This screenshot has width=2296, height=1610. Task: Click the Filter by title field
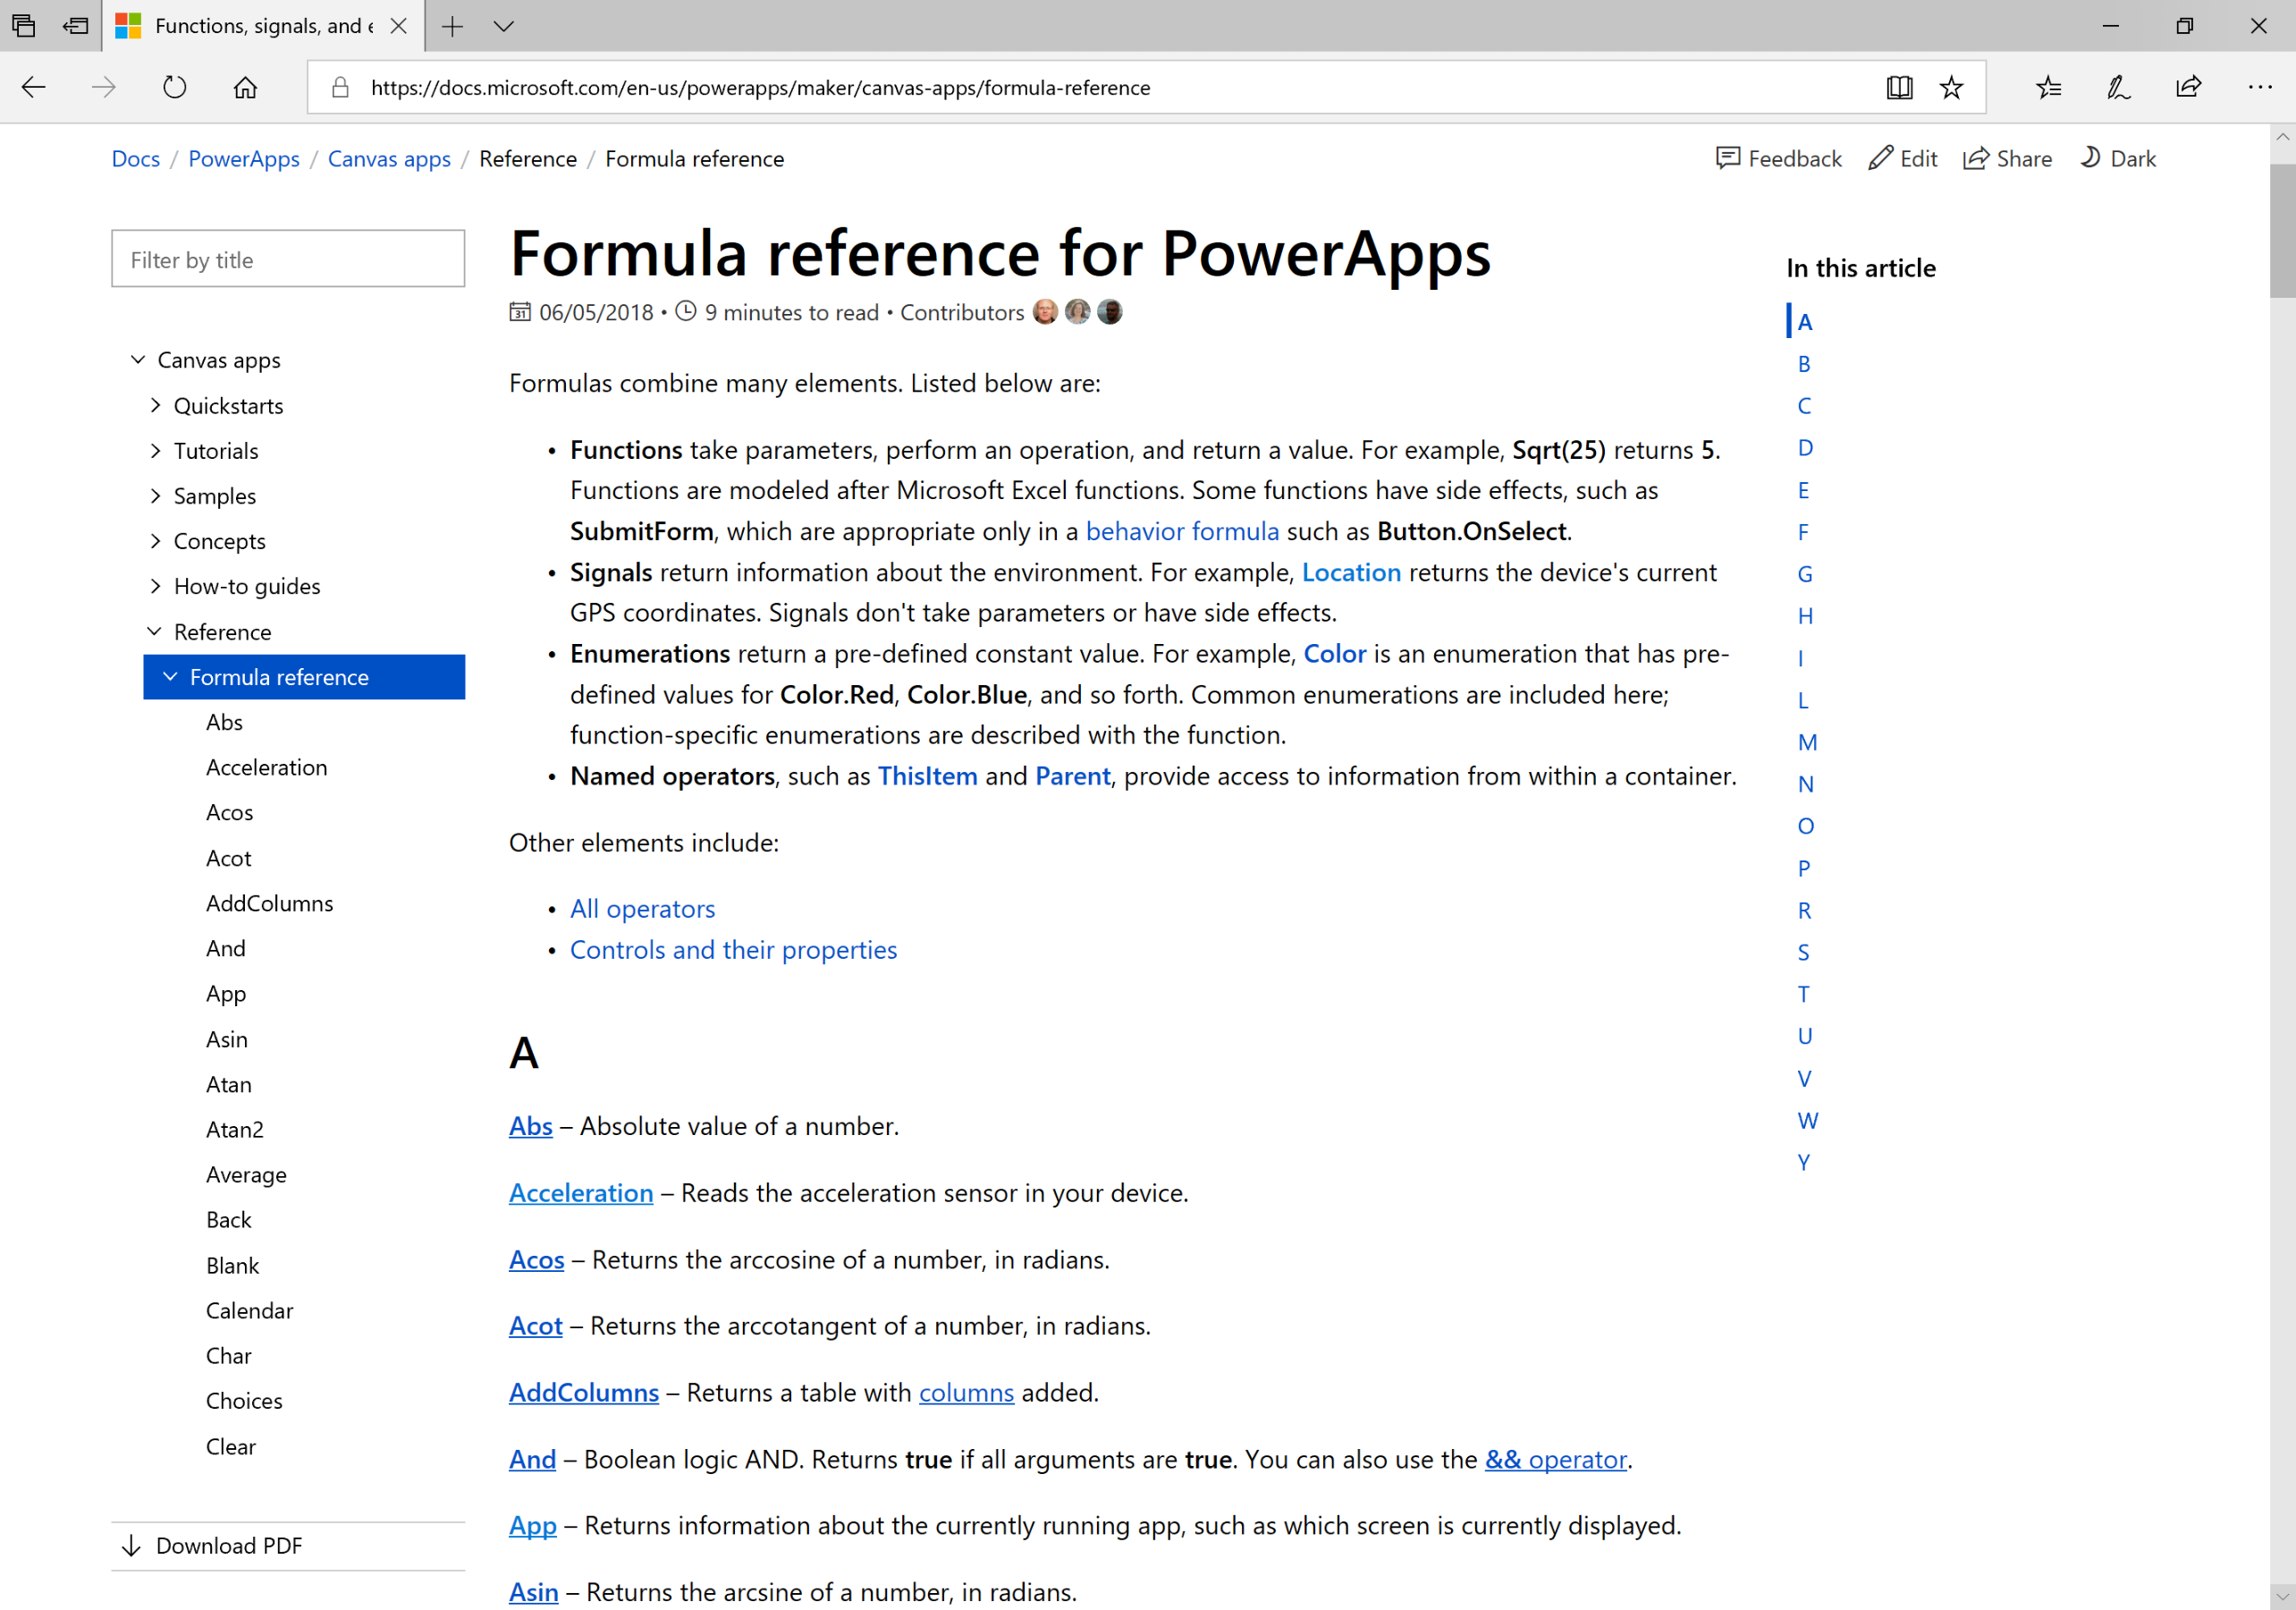pos(288,260)
